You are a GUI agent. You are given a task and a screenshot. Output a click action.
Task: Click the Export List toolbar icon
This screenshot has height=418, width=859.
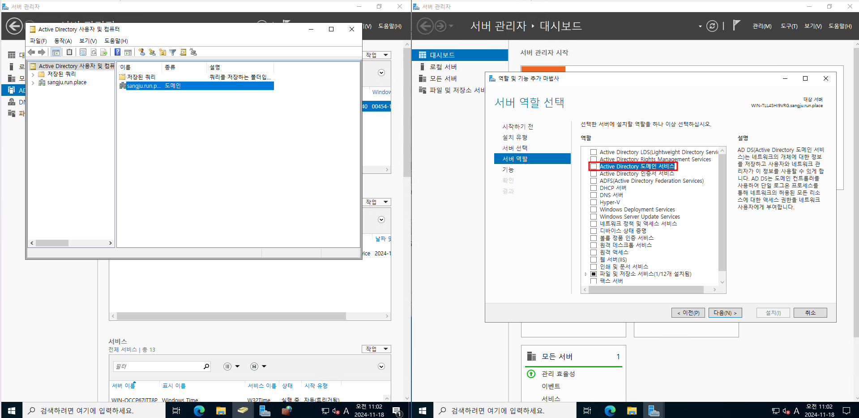click(104, 52)
